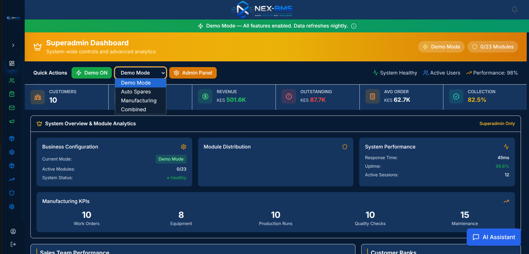This screenshot has width=529, height=254.
Task: Click the shield icon in Module Distribution
Action: (x=345, y=147)
